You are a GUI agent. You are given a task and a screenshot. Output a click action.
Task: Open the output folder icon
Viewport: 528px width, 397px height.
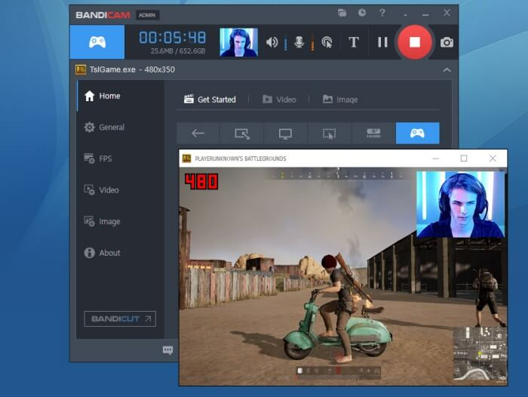(x=342, y=13)
